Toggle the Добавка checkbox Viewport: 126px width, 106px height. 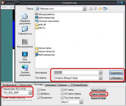point(38,94)
